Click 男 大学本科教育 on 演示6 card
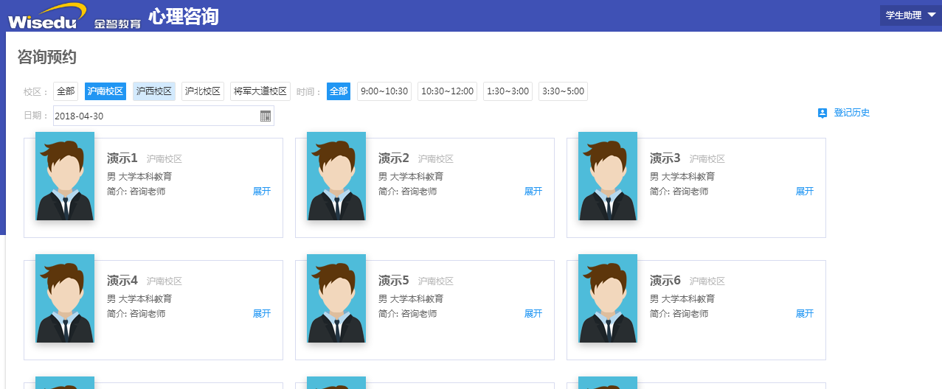Image resolution: width=942 pixels, height=389 pixels. 682,299
